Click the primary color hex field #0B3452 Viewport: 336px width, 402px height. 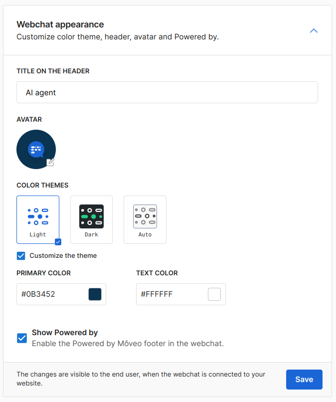coord(50,294)
